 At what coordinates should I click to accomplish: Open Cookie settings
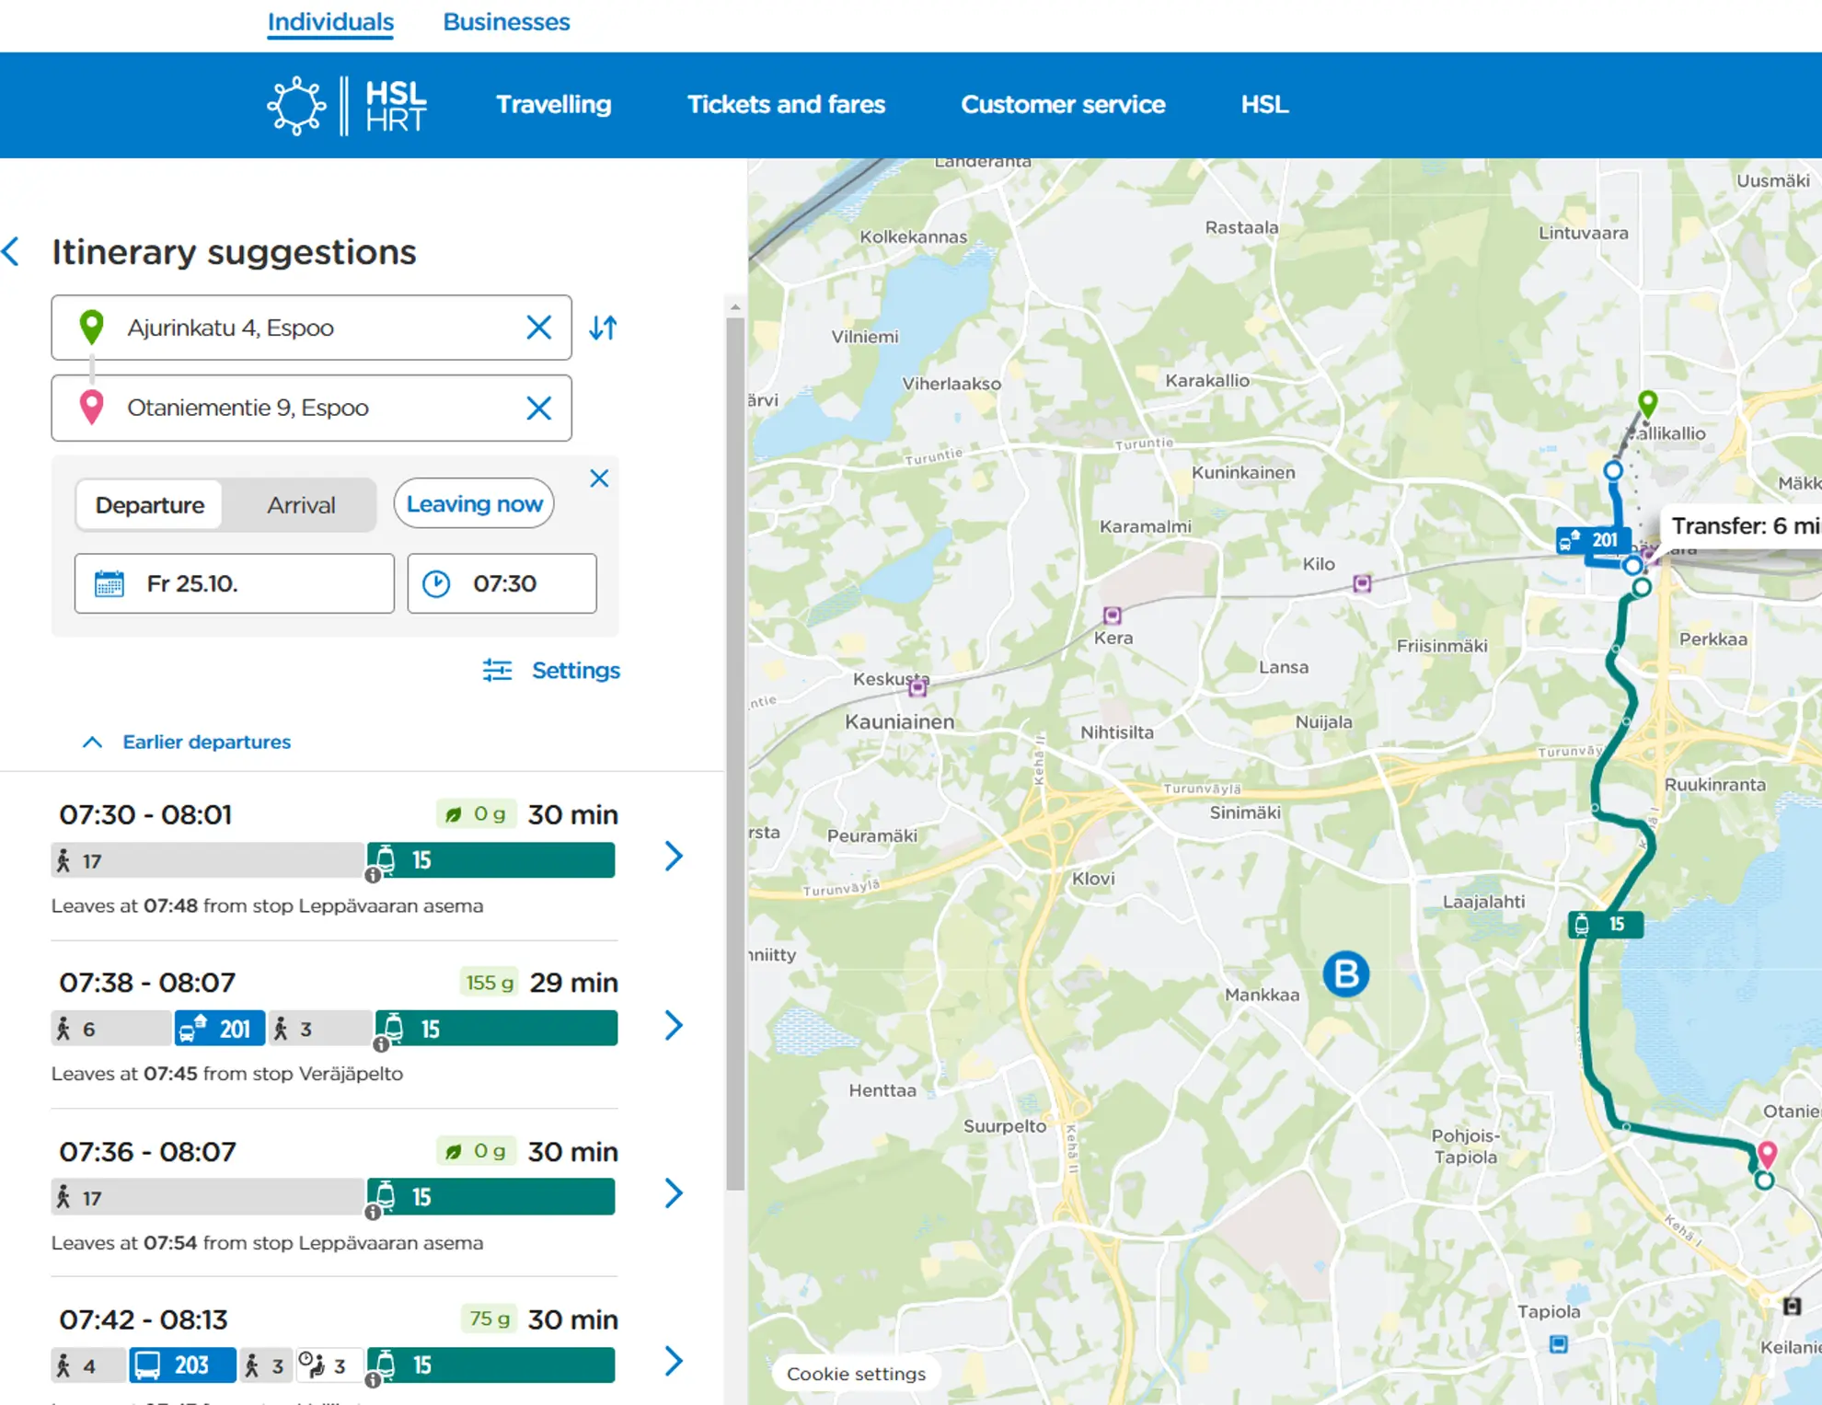856,1374
